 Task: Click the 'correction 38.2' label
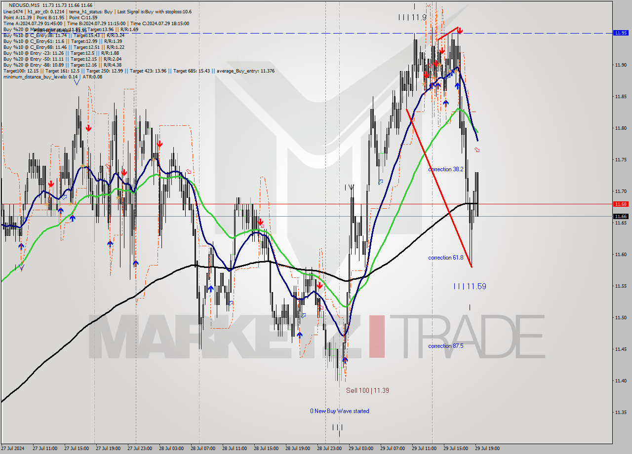[x=446, y=169]
